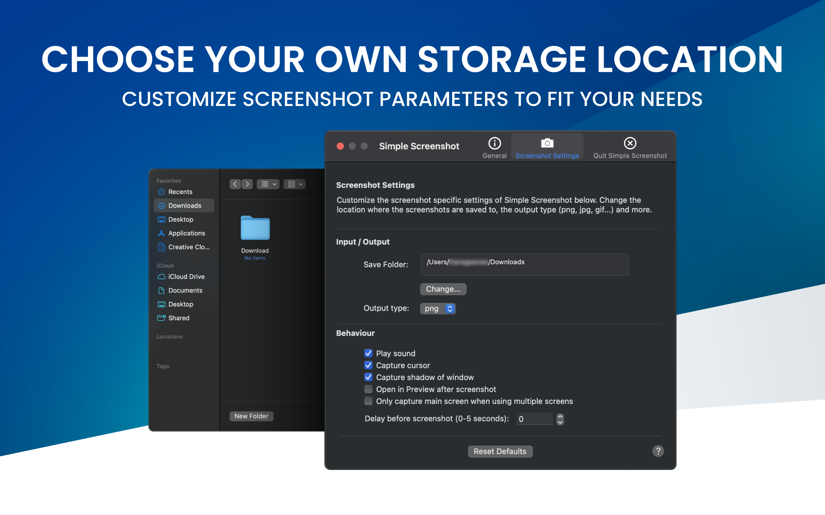Select Applications in Finder sidebar
Screen dimensions: 825x515
pos(184,233)
